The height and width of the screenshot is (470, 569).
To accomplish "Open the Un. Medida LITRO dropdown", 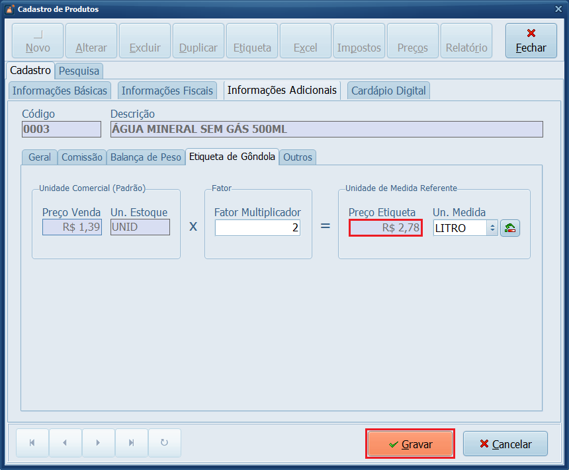I will (492, 228).
